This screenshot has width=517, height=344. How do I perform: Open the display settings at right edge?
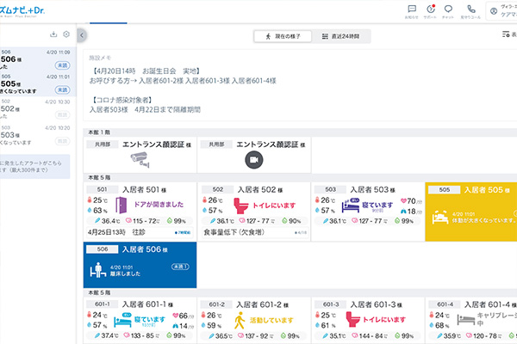pyautogui.click(x=507, y=35)
